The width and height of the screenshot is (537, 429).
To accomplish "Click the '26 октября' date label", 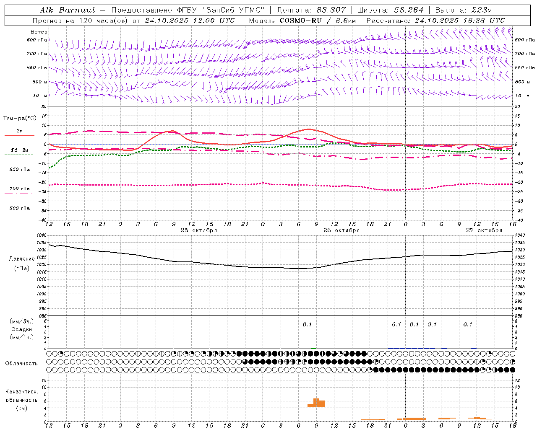I will tap(341, 230).
